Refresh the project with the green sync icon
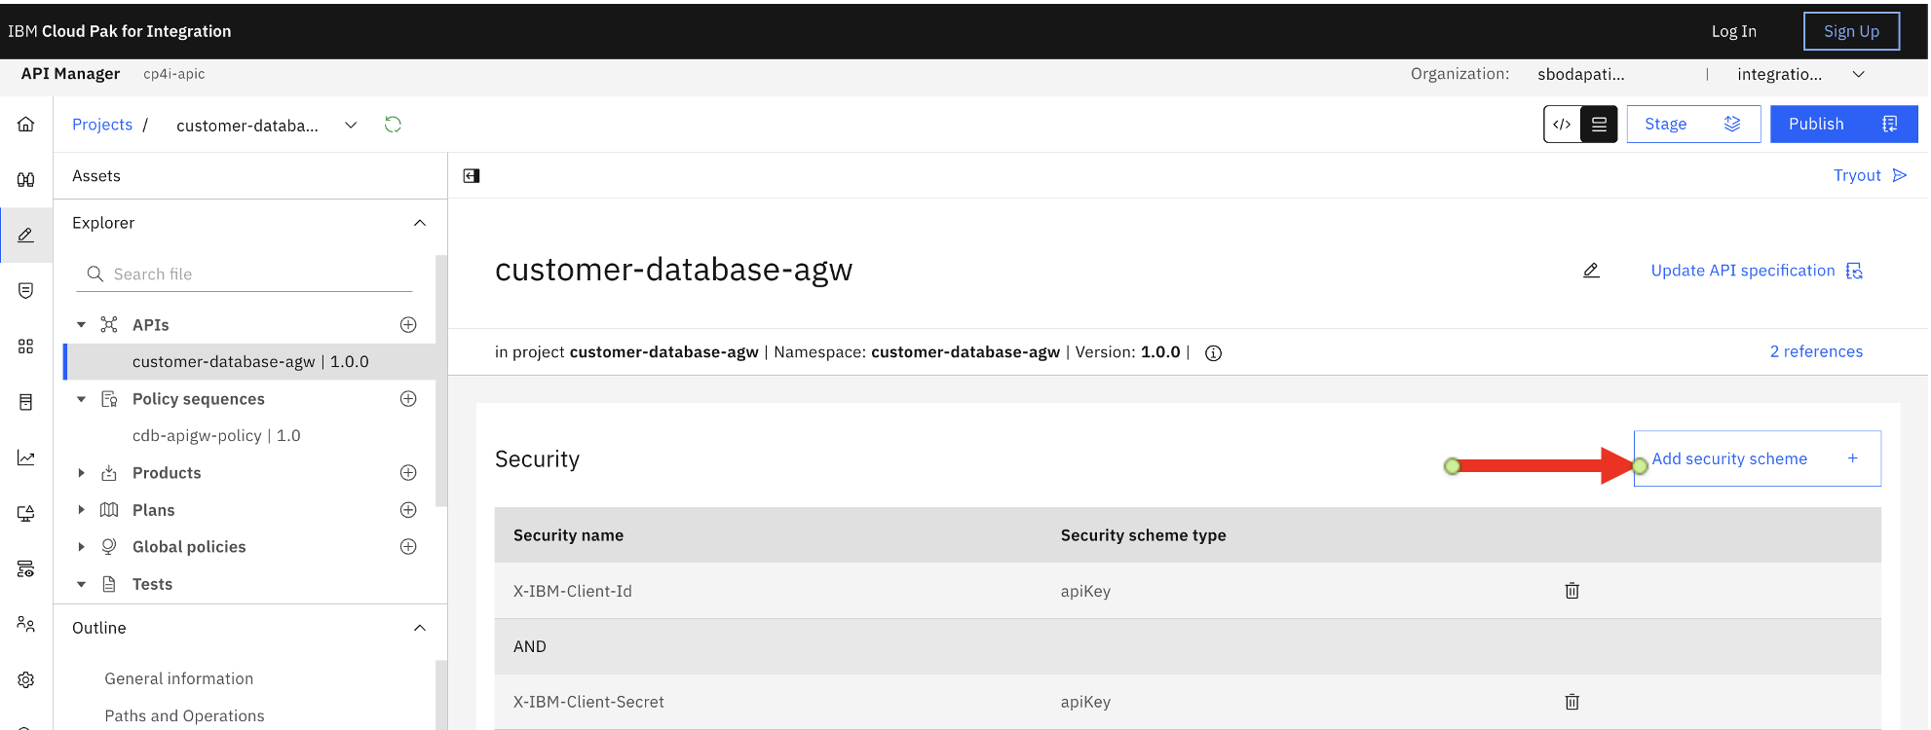This screenshot has width=1931, height=730. pos(393,125)
